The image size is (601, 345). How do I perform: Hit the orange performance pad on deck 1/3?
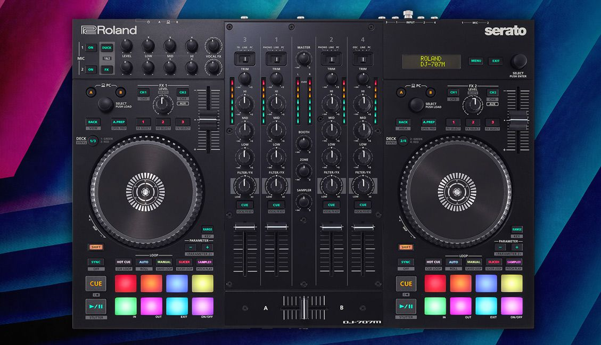tap(151, 284)
